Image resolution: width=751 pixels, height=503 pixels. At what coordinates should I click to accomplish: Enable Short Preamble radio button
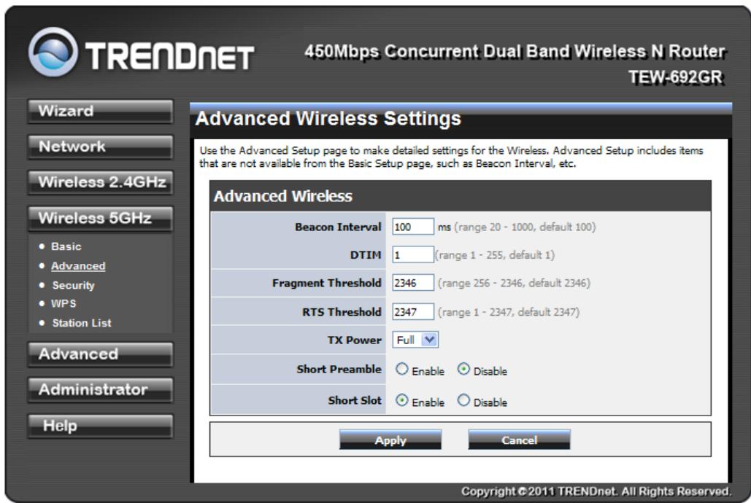click(x=402, y=369)
